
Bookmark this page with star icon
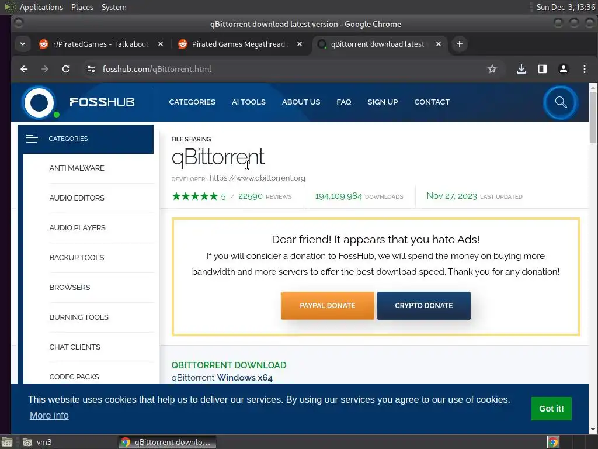pyautogui.click(x=492, y=69)
